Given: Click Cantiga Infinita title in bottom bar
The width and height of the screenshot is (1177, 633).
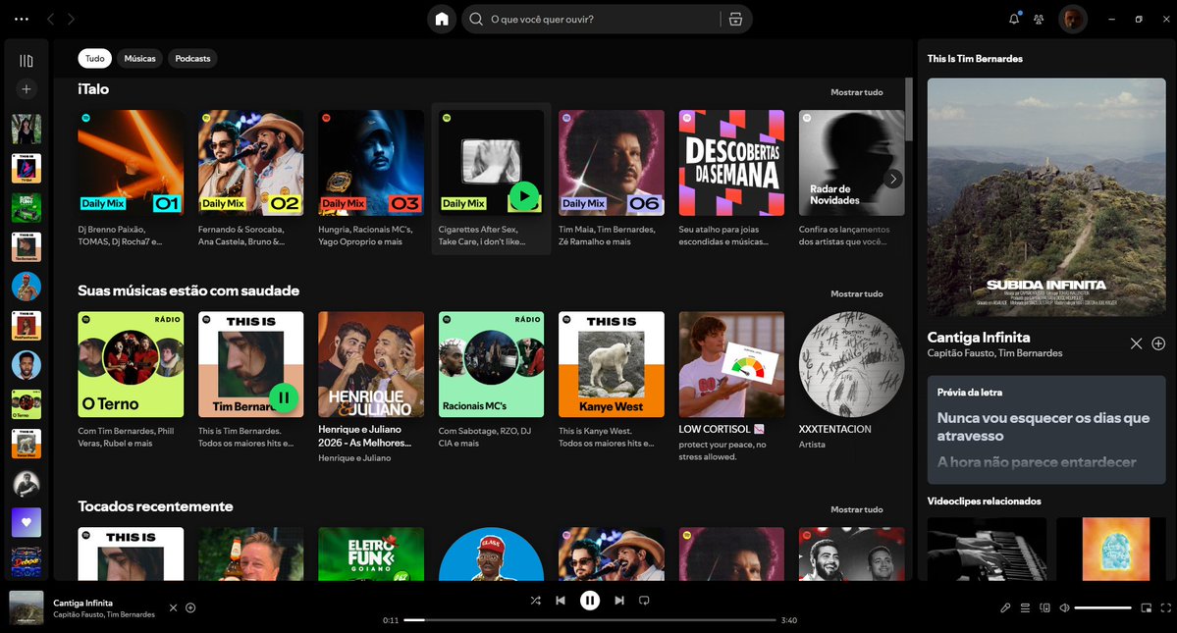Looking at the screenshot, I should [x=82, y=603].
